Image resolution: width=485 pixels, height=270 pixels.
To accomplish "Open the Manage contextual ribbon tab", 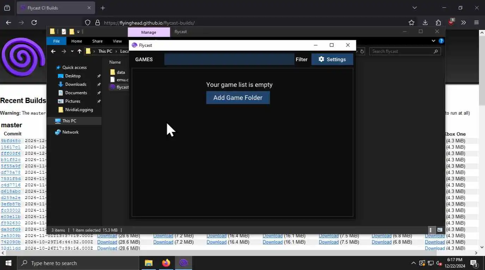I will pyautogui.click(x=149, y=32).
